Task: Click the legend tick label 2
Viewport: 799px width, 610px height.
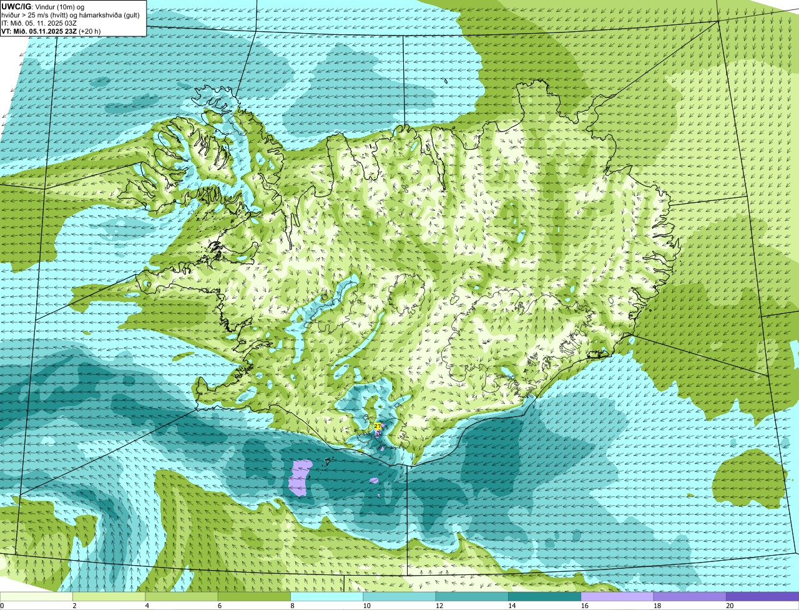Action: pos(74,606)
